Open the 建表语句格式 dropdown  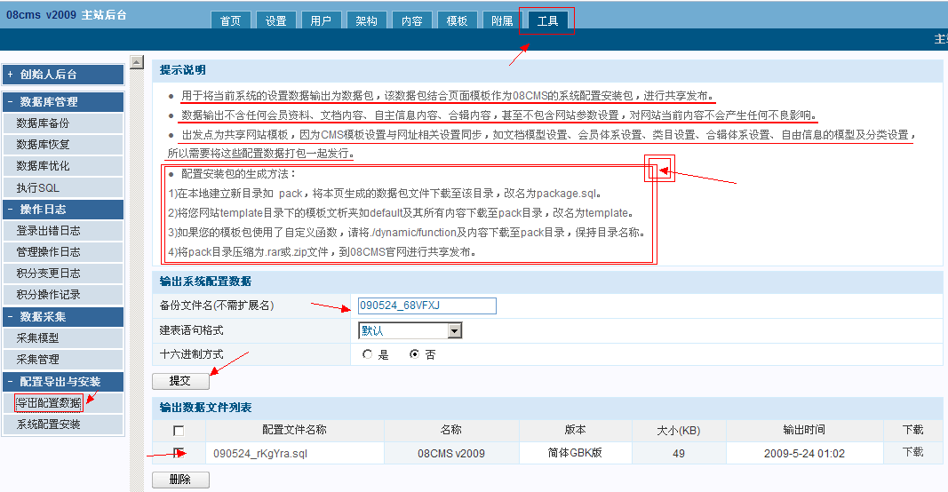[x=410, y=330]
